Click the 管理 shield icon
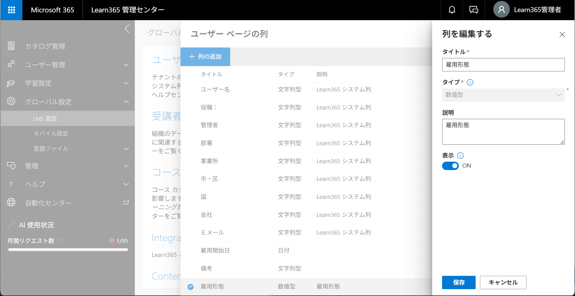The image size is (575, 296). click(11, 166)
